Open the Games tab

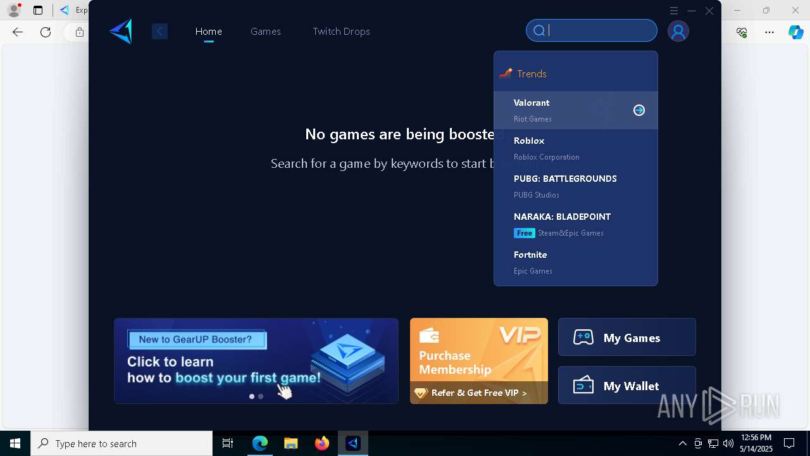[266, 31]
